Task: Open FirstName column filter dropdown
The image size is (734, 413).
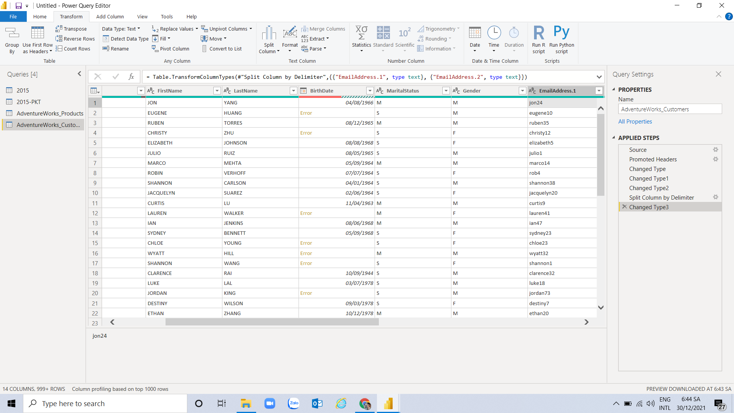Action: click(x=217, y=91)
